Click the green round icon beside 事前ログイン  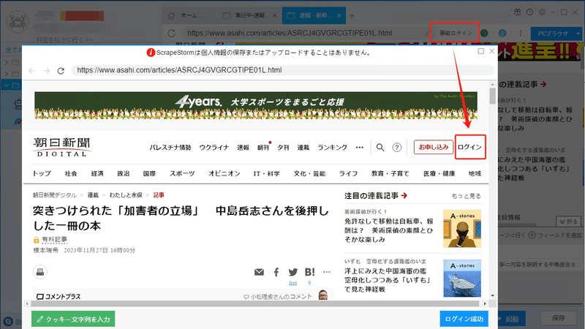click(x=484, y=33)
